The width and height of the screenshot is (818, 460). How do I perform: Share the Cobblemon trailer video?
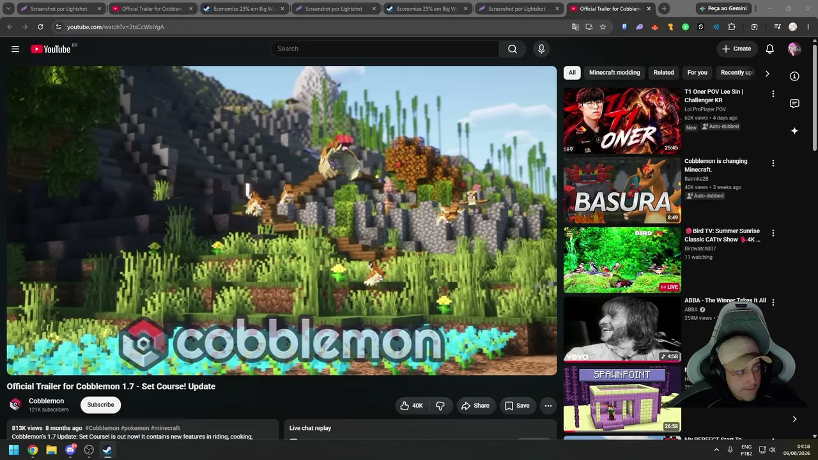pos(475,406)
